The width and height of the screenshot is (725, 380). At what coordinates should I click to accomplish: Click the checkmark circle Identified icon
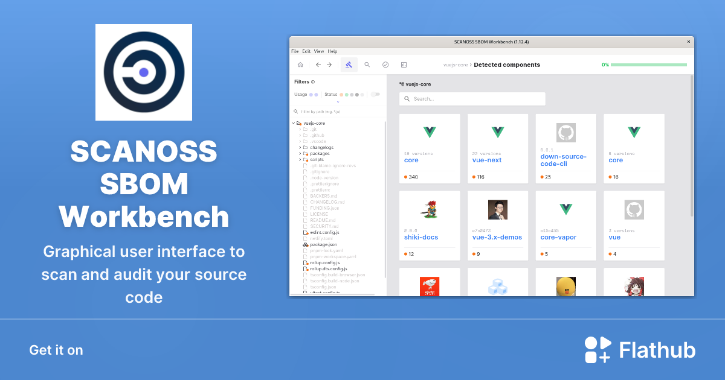[385, 65]
